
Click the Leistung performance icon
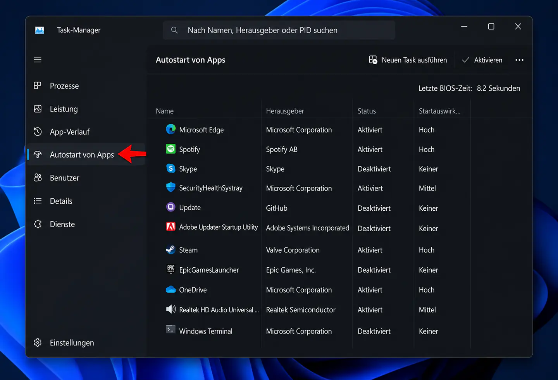(38, 109)
